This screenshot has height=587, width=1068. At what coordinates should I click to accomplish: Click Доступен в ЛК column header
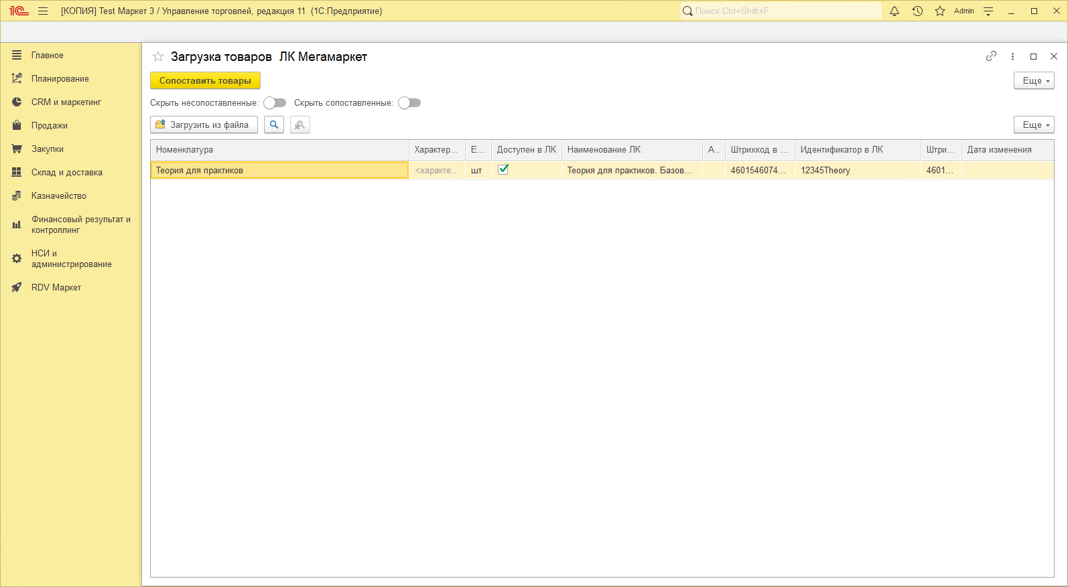click(x=527, y=149)
